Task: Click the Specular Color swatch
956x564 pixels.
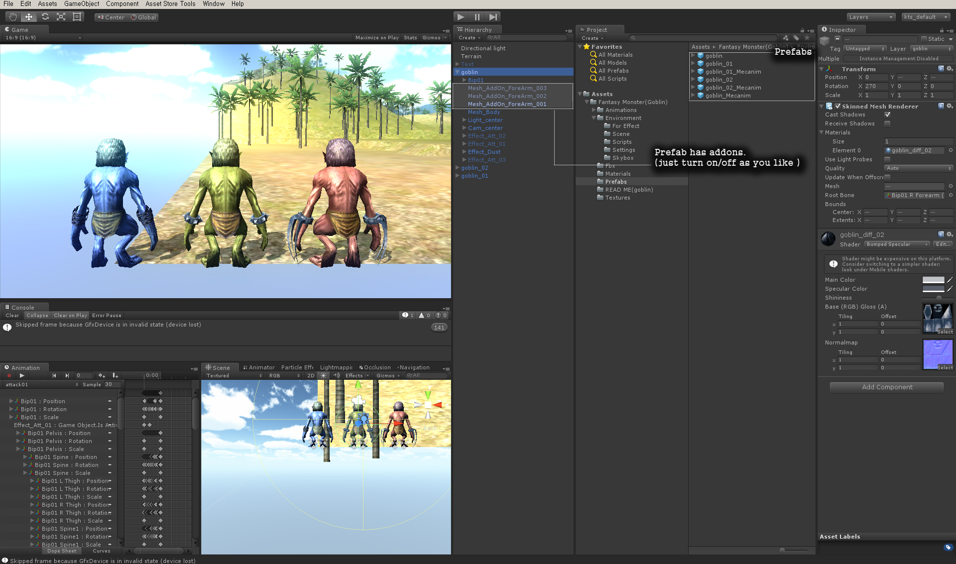Action: pos(933,289)
